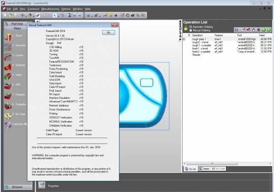Click OK in About FeatureCAM dialog
Viewport: 274px width, 192px height.
tap(109, 32)
